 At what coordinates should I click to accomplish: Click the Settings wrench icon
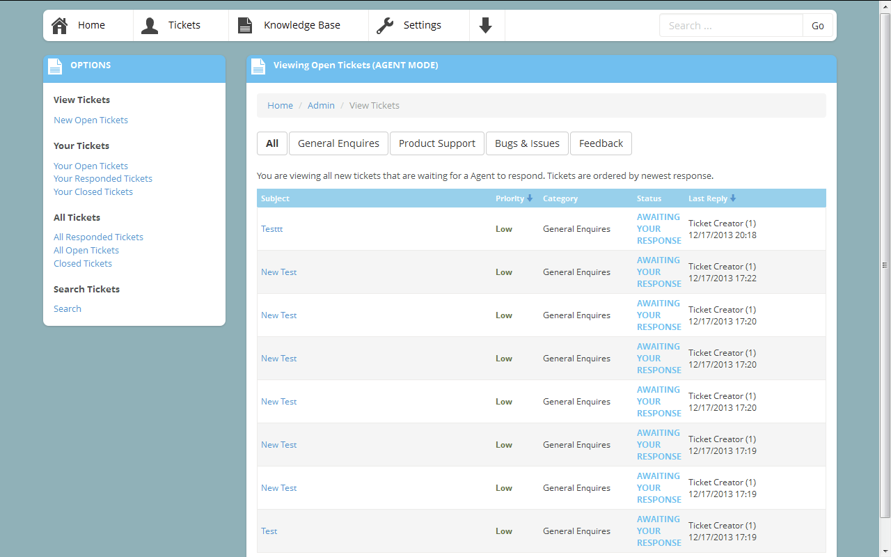pyautogui.click(x=385, y=26)
